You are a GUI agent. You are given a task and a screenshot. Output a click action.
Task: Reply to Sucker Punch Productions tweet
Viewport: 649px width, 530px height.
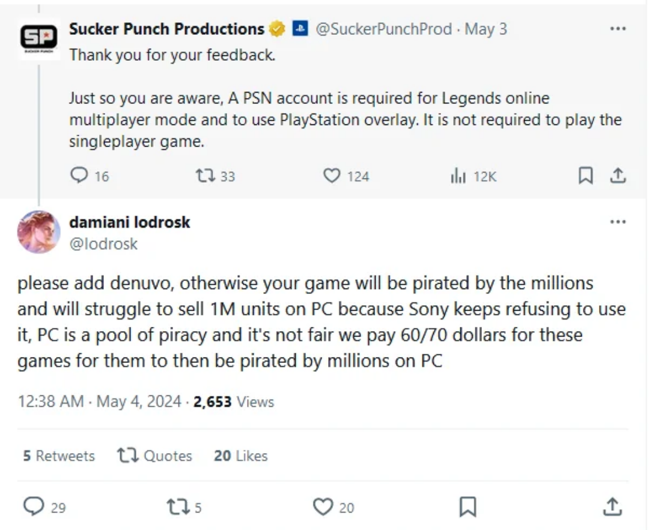pyautogui.click(x=80, y=175)
